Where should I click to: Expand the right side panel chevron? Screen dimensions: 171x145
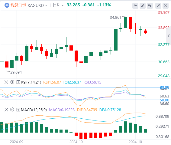(169, 36)
